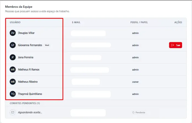Screen dimensions: 192x123
Task: Select the name Thaynná Quintiliano
Action: [30, 94]
